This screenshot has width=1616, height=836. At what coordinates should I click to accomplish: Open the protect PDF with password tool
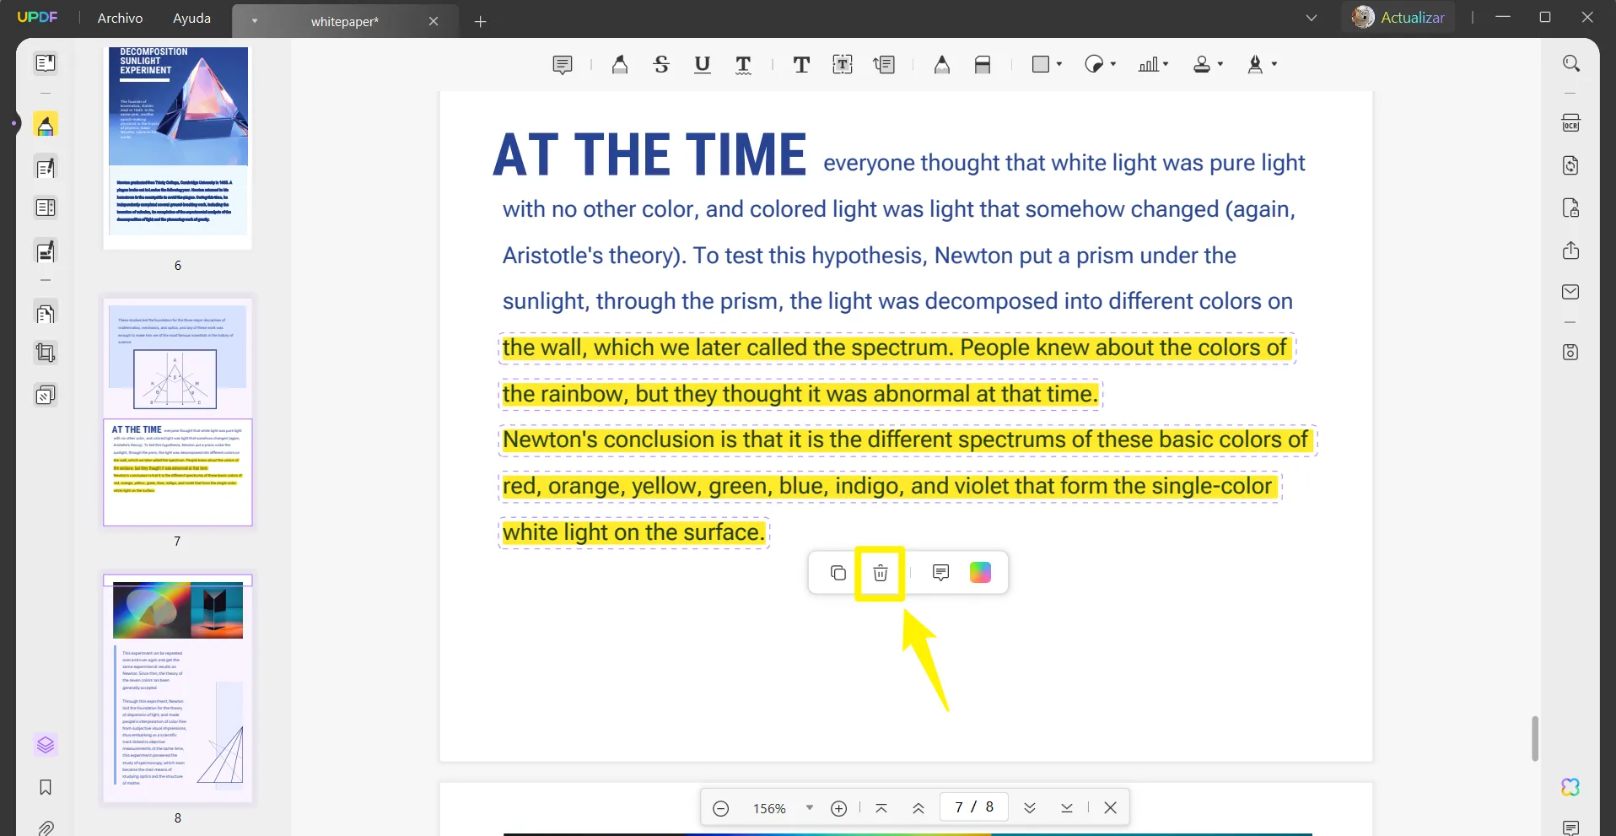(1570, 208)
